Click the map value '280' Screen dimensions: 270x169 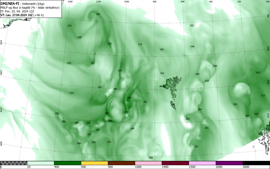point(79,143)
